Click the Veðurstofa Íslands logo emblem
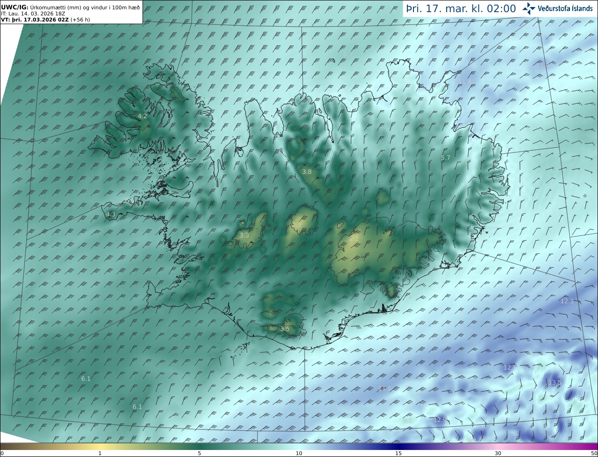 point(529,8)
